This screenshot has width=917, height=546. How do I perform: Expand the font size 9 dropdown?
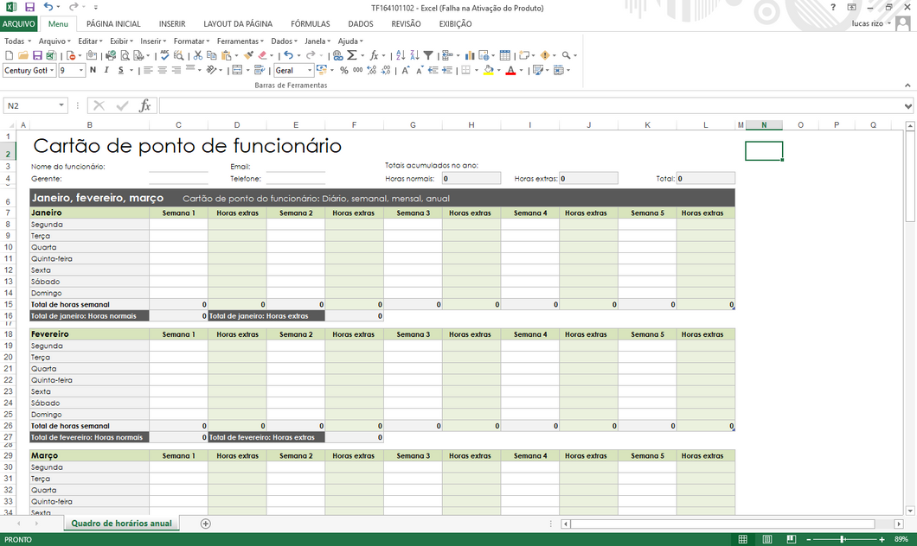tap(81, 71)
